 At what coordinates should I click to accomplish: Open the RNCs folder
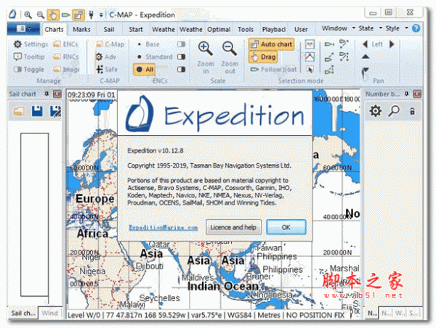[x=65, y=57]
